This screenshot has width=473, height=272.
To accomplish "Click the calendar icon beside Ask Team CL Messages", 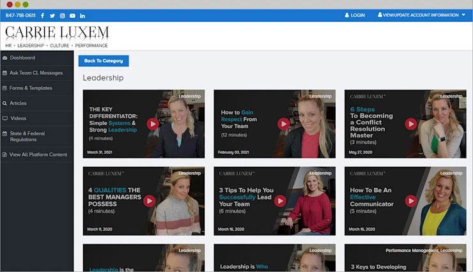I will coord(5,73).
